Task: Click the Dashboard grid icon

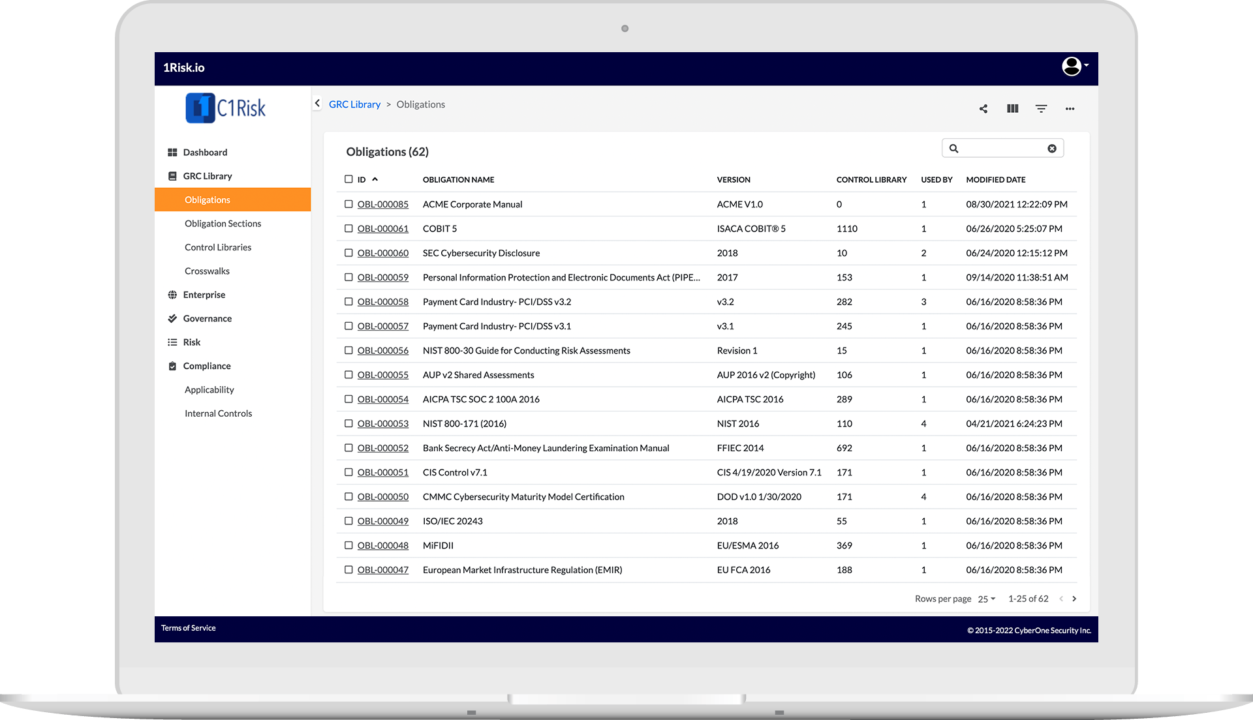Action: (172, 153)
